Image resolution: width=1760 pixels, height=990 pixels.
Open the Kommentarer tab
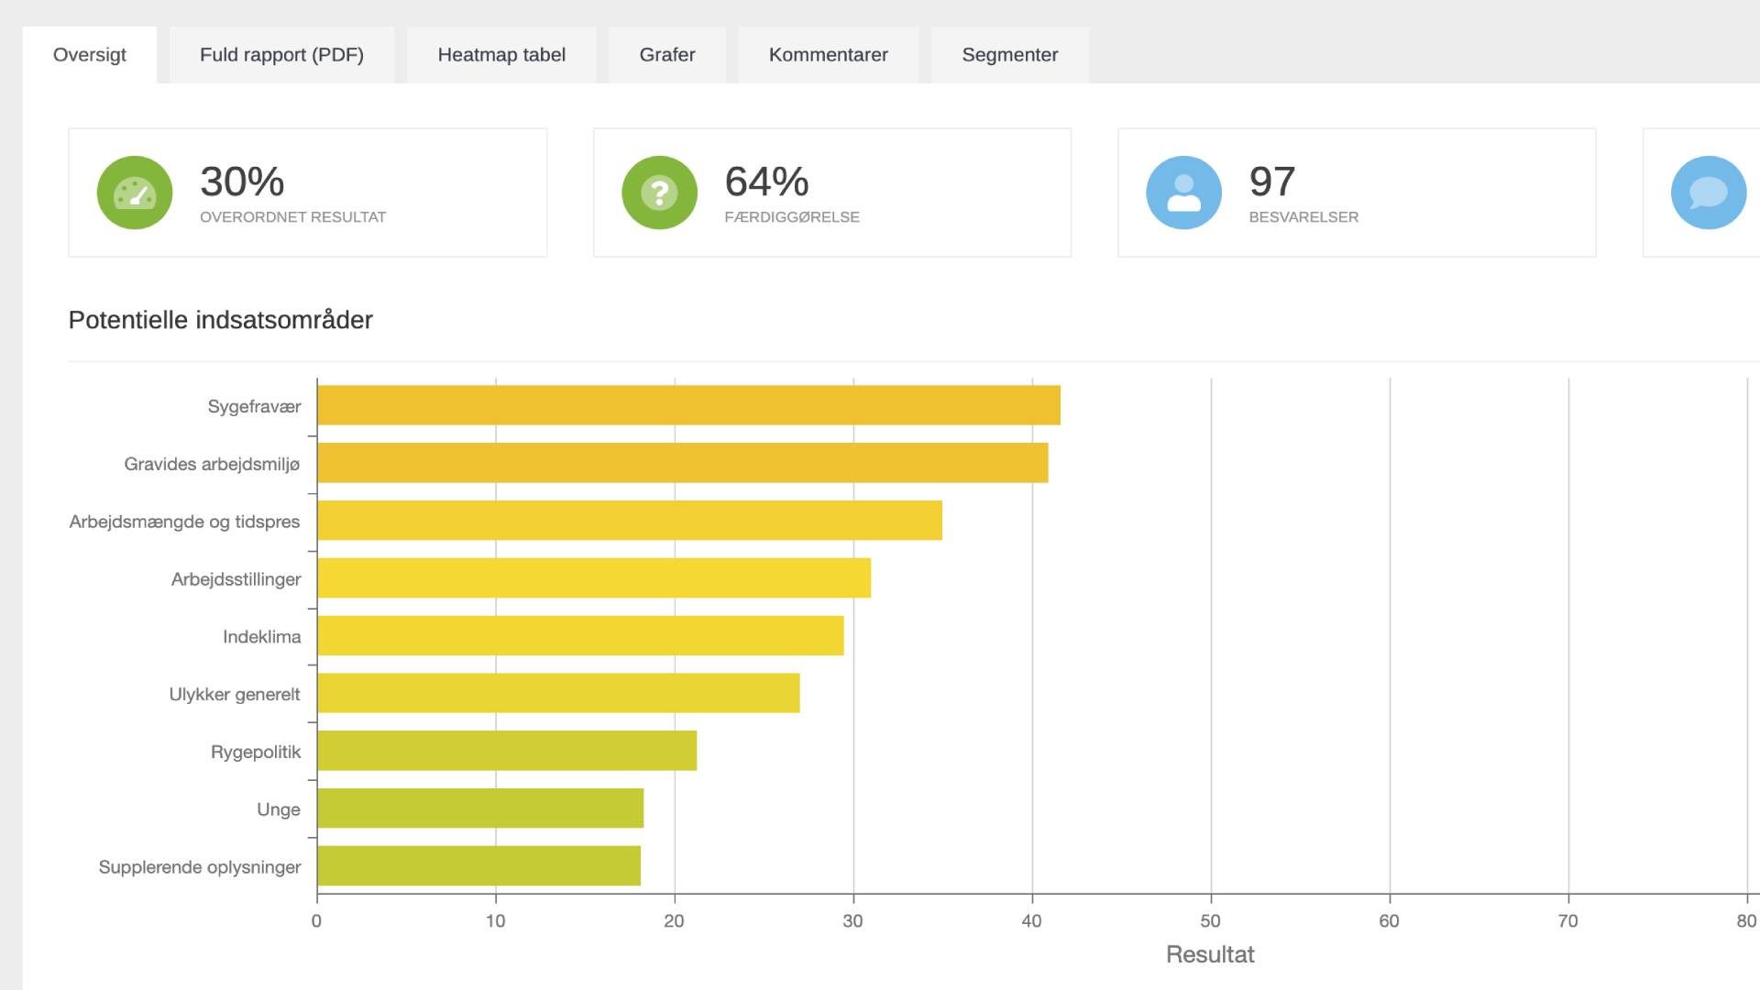pyautogui.click(x=829, y=55)
